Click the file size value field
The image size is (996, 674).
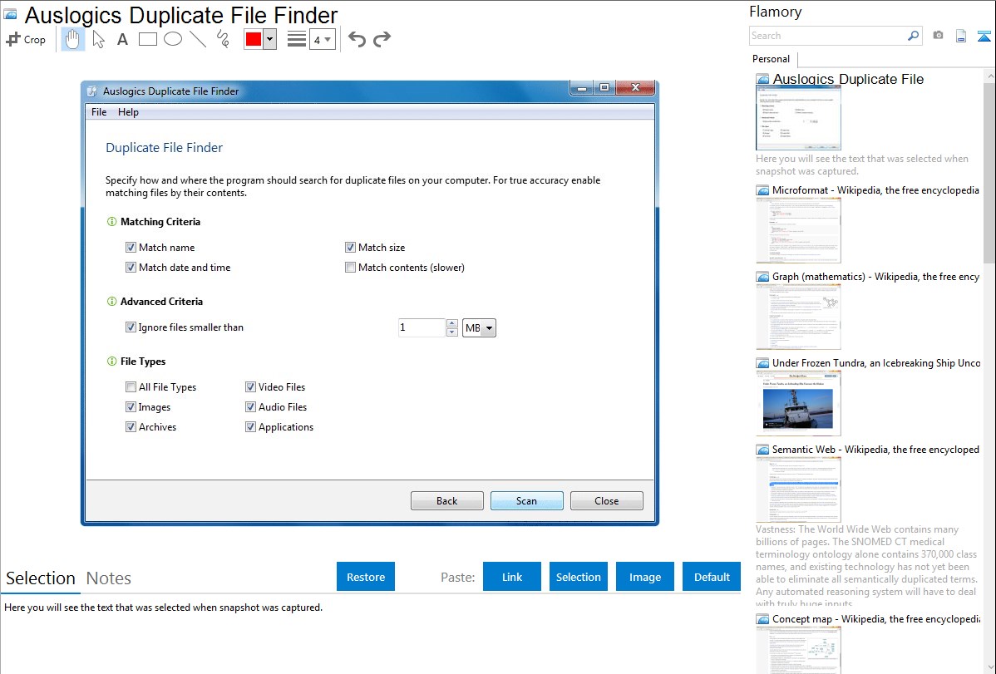(422, 327)
